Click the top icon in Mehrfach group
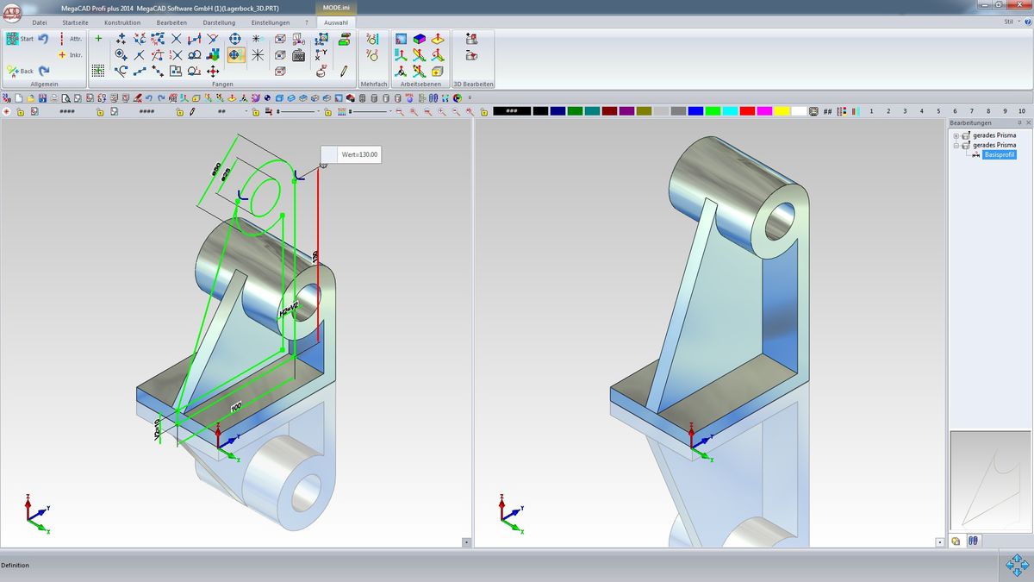1034x582 pixels. [372, 39]
